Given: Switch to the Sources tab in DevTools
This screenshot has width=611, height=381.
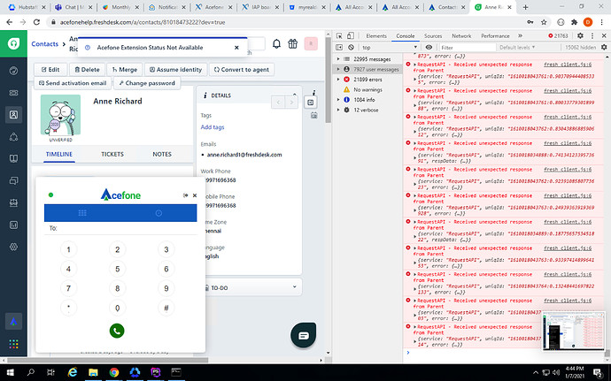Looking at the screenshot, I should pos(433,36).
